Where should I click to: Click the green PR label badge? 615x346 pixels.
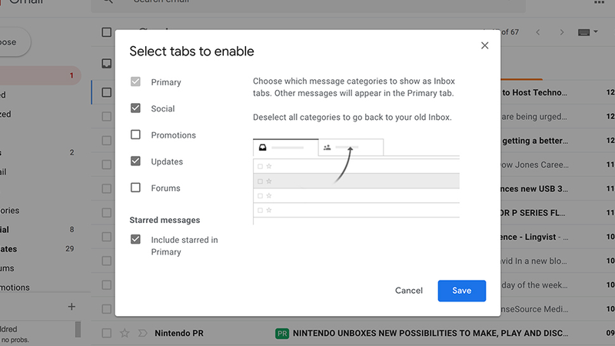click(x=282, y=334)
